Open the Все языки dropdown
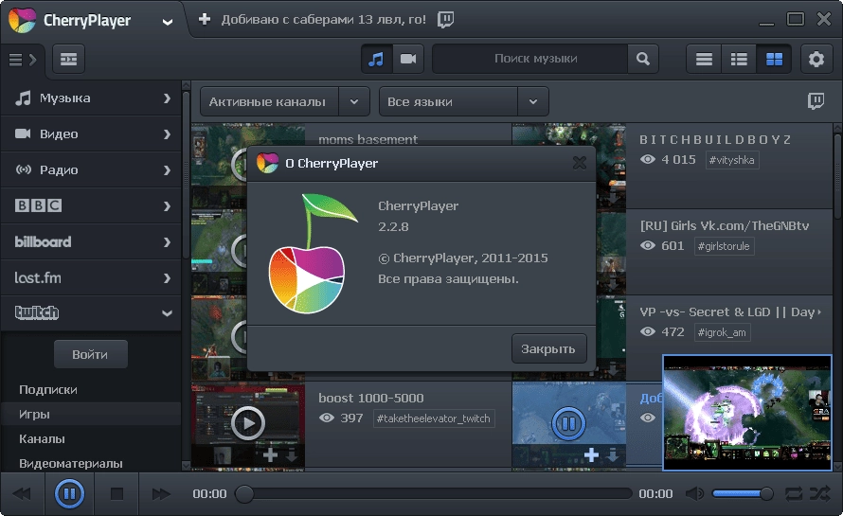843x516 pixels. (463, 101)
